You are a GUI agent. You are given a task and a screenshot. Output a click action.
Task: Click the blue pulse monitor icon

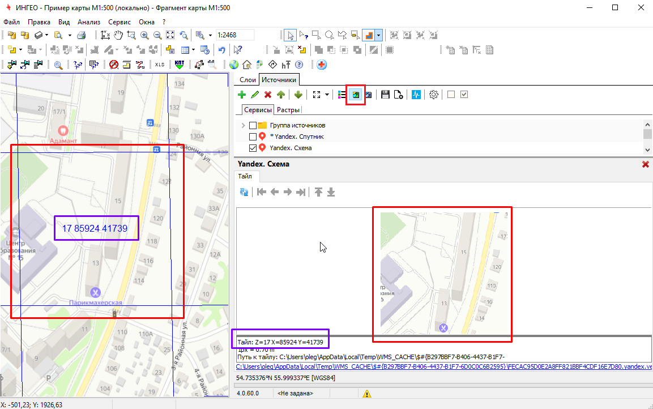pyautogui.click(x=416, y=95)
